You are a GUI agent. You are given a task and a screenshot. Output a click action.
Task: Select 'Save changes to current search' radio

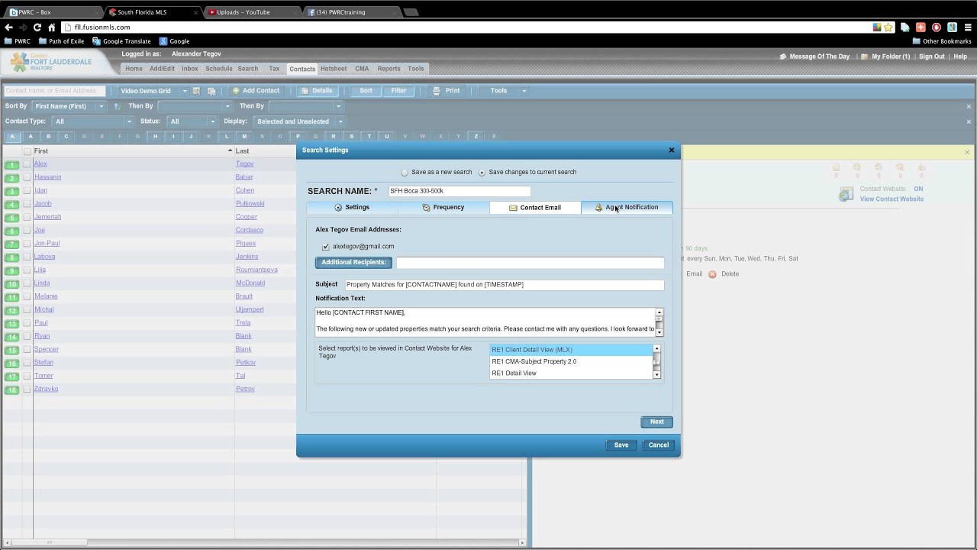coord(482,173)
